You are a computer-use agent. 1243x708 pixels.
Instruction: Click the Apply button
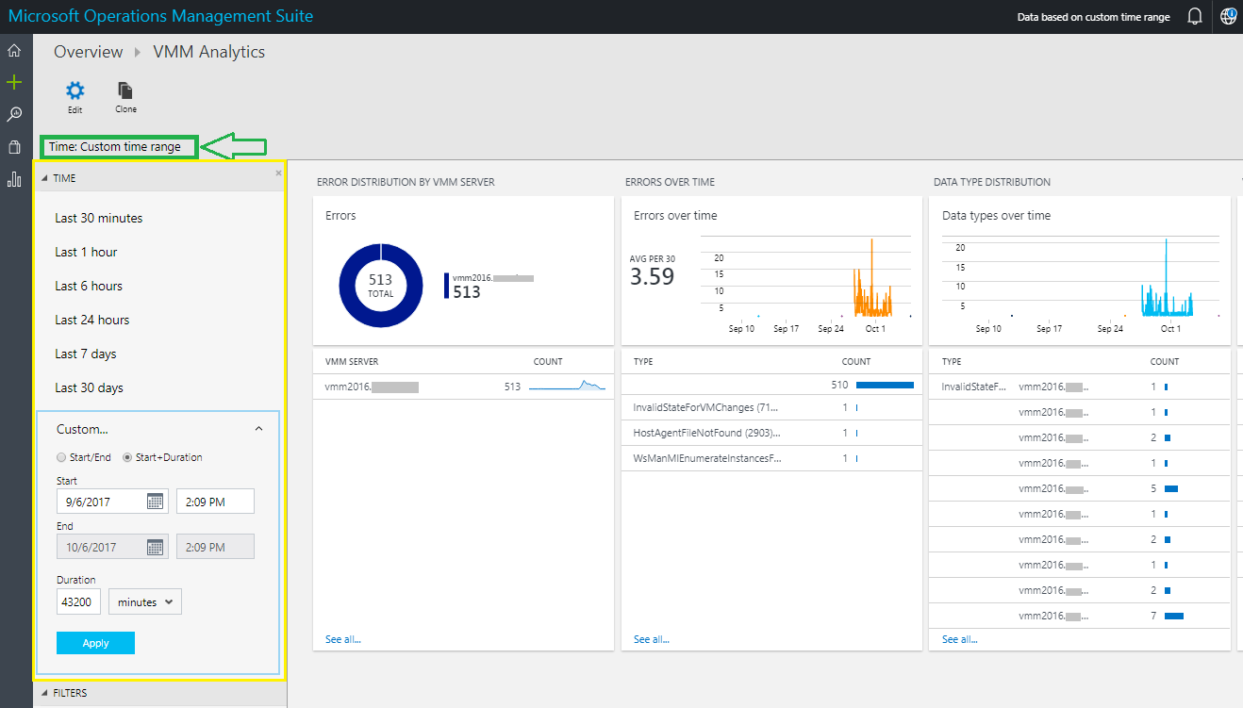(x=95, y=643)
